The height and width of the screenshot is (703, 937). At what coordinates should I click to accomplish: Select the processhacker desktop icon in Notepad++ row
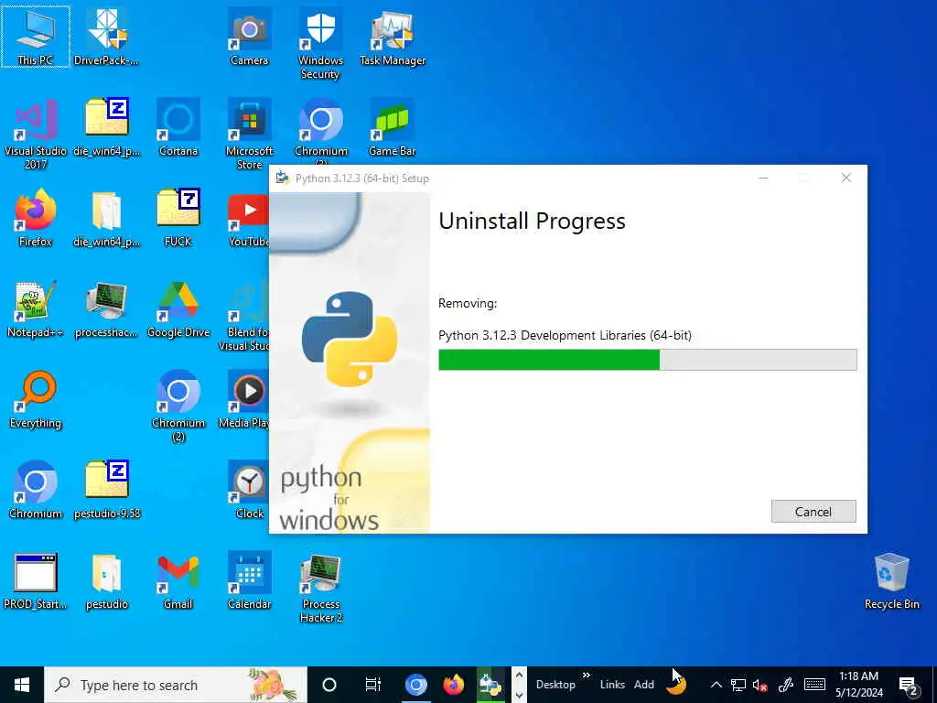(106, 308)
